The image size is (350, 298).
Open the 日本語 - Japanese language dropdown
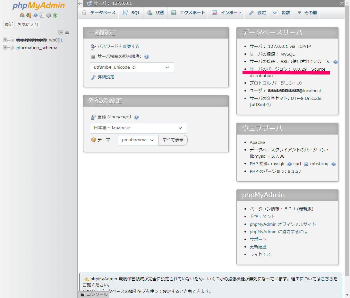point(138,128)
